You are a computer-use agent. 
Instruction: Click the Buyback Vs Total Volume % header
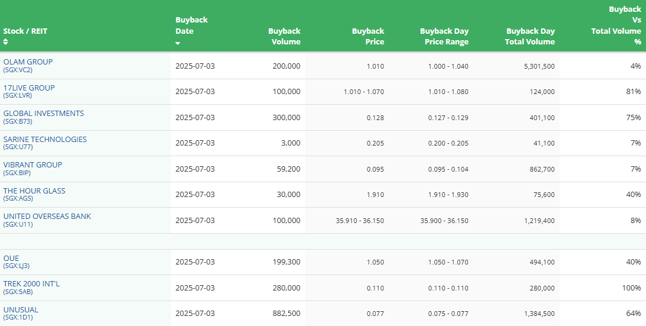click(x=616, y=25)
